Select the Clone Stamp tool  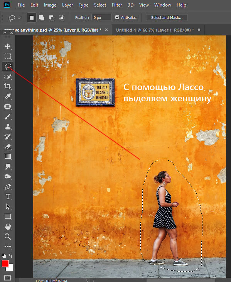click(x=7, y=127)
